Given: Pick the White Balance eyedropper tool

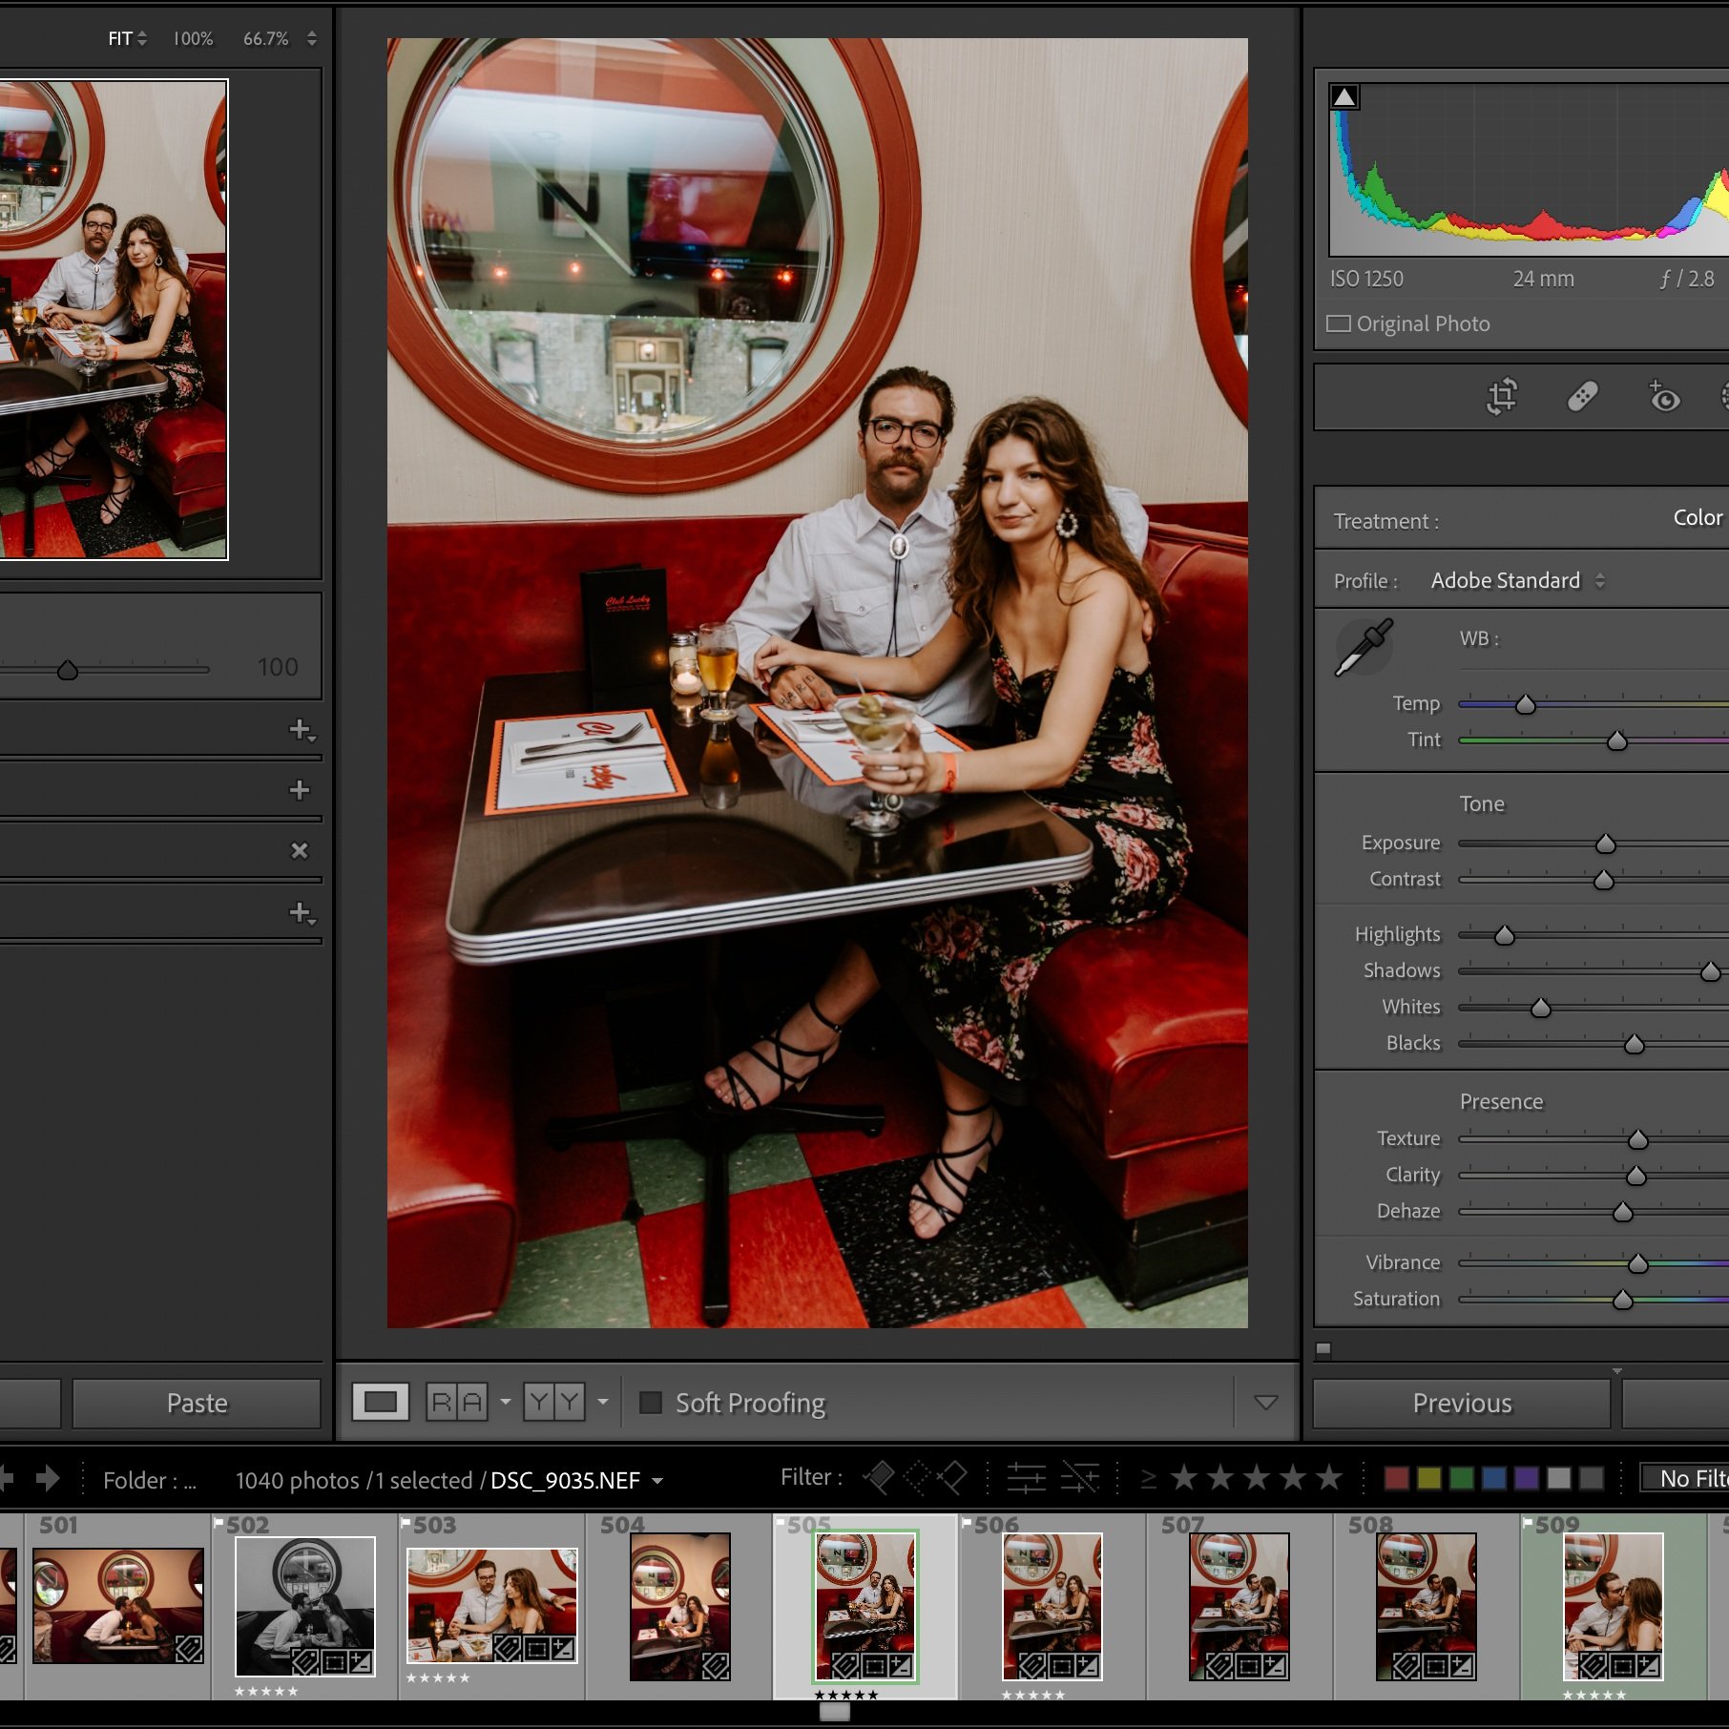Looking at the screenshot, I should click(x=1364, y=648).
